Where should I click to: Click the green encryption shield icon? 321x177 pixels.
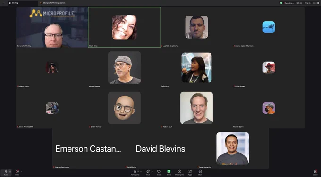point(281,3)
